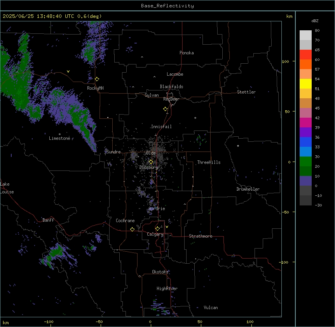Pick the purple legend swatch between 39 and 36
335x327 pixels.
[x=305, y=132]
